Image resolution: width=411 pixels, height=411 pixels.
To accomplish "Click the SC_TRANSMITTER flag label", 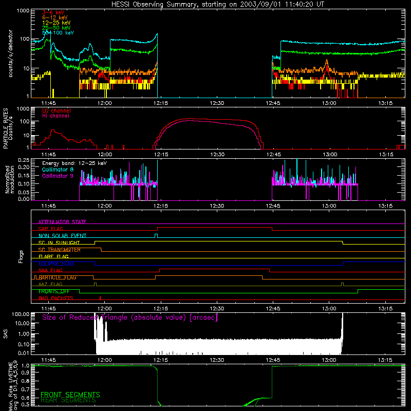I will click(60, 250).
